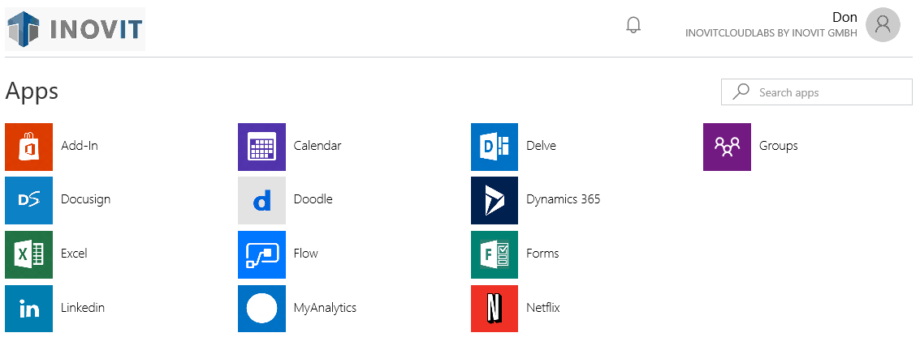Open the Forms app icon
The height and width of the screenshot is (337, 920).
tap(495, 254)
